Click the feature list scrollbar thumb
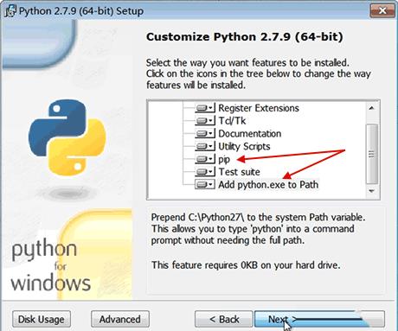 coord(371,154)
